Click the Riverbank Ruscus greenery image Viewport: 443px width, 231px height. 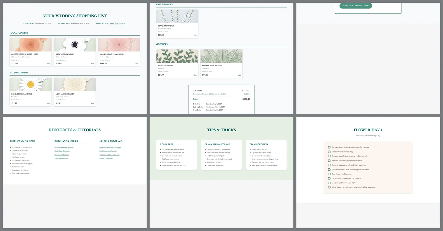[177, 56]
